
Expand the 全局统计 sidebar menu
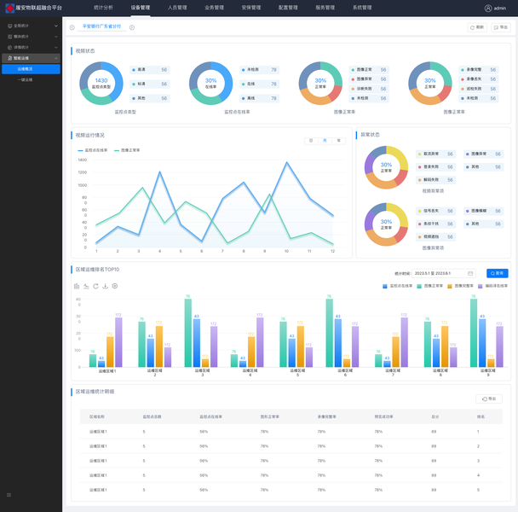[32, 26]
